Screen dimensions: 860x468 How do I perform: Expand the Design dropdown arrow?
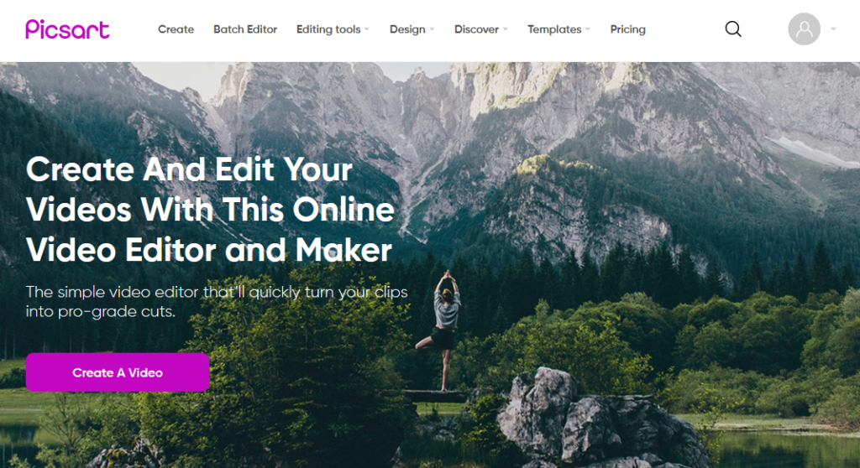(x=433, y=29)
